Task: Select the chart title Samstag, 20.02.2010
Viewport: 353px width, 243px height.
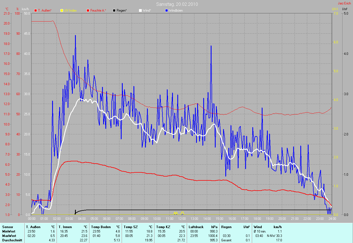Action: [x=177, y=4]
